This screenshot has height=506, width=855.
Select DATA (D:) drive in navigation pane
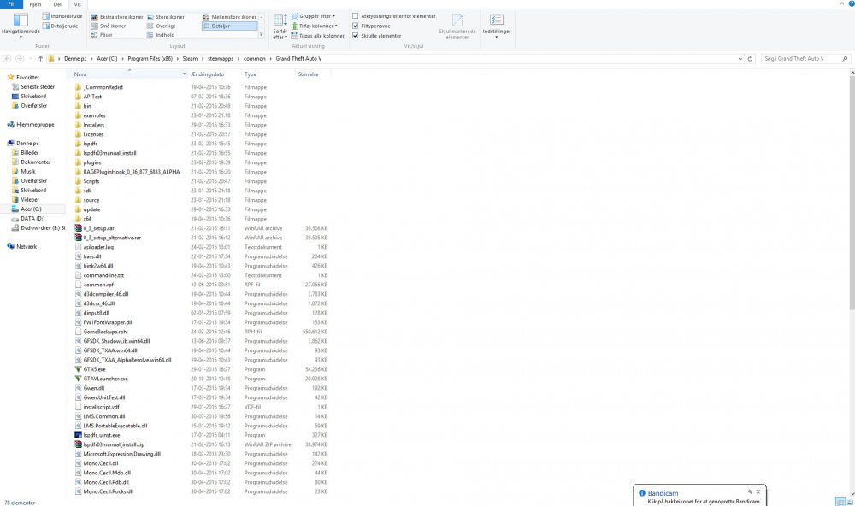click(32, 218)
